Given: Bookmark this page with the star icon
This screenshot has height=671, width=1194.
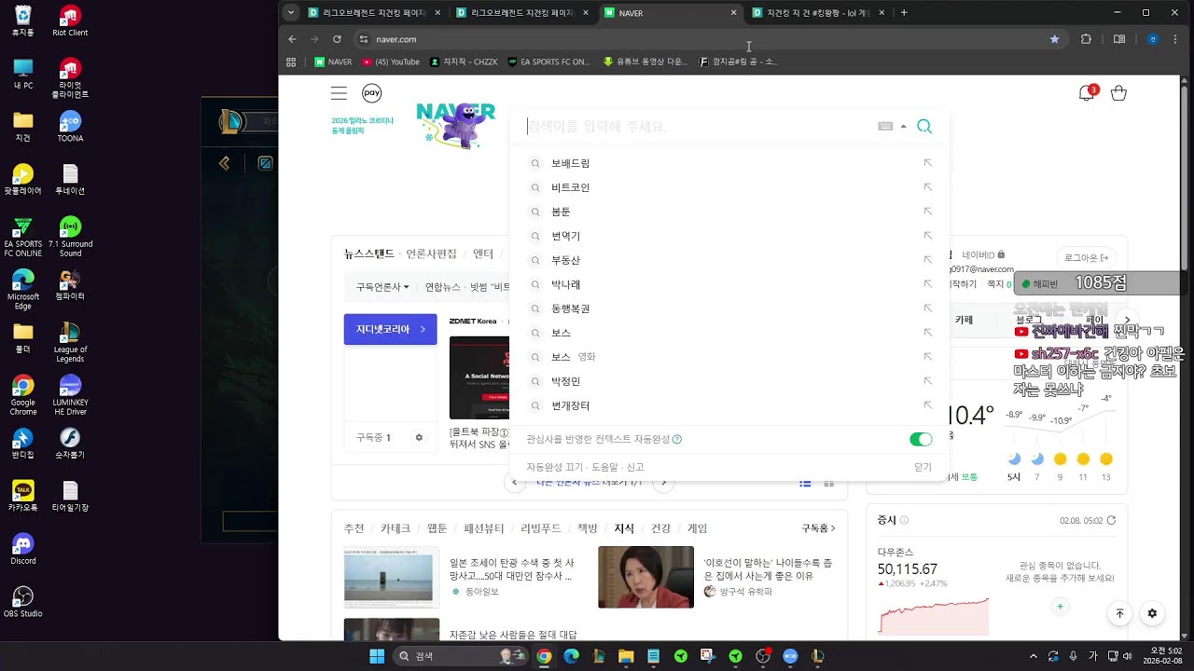Looking at the screenshot, I should click(x=1055, y=39).
